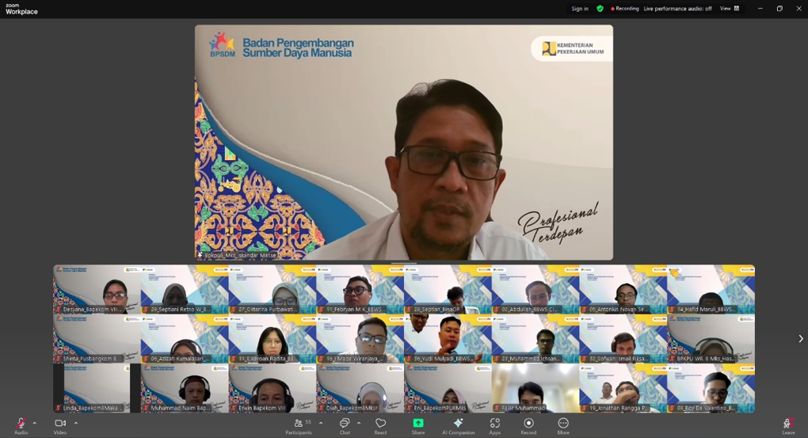Select 11_E Kayoan Radita video tile
Screen dimensions: 808x438
pyautogui.click(x=272, y=338)
